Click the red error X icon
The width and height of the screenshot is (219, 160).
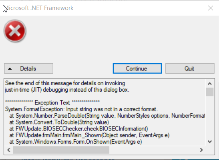pos(15,31)
